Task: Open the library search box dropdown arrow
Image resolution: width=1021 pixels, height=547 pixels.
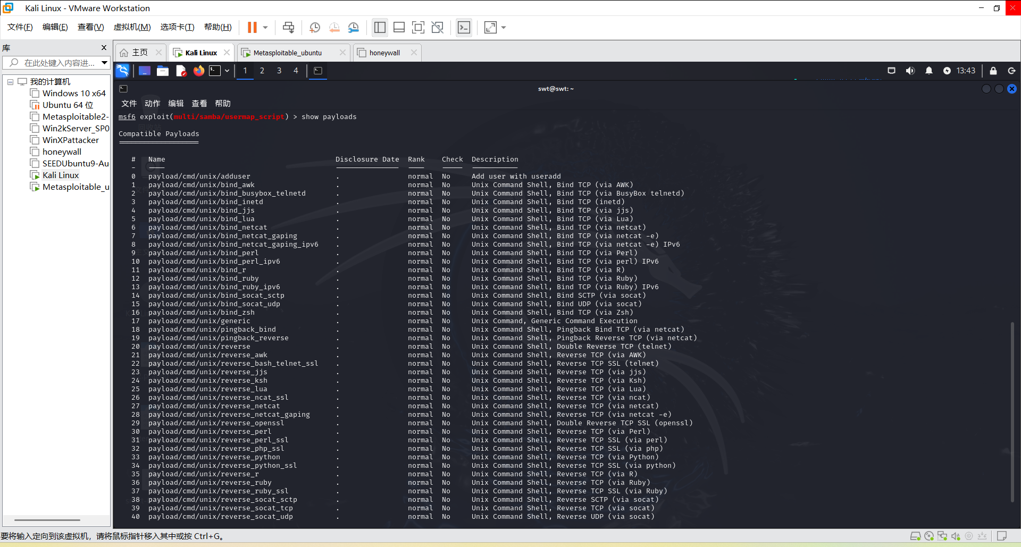Action: coord(104,63)
